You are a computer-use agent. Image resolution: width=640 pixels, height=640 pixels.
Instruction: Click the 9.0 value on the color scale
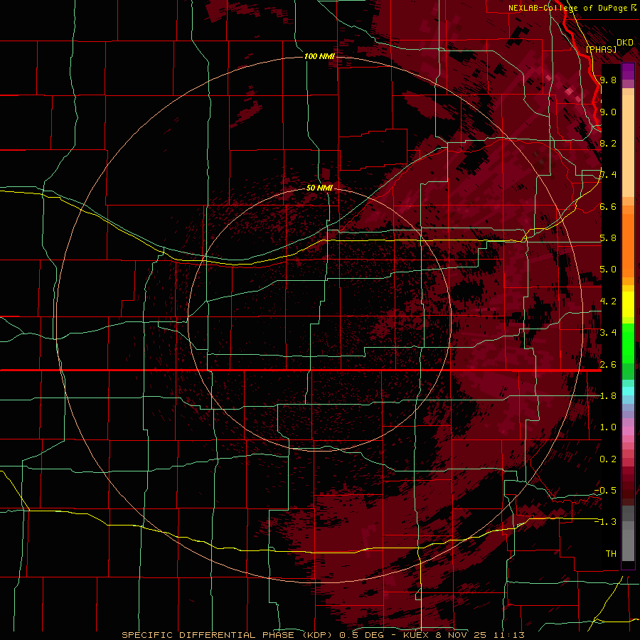(608, 112)
